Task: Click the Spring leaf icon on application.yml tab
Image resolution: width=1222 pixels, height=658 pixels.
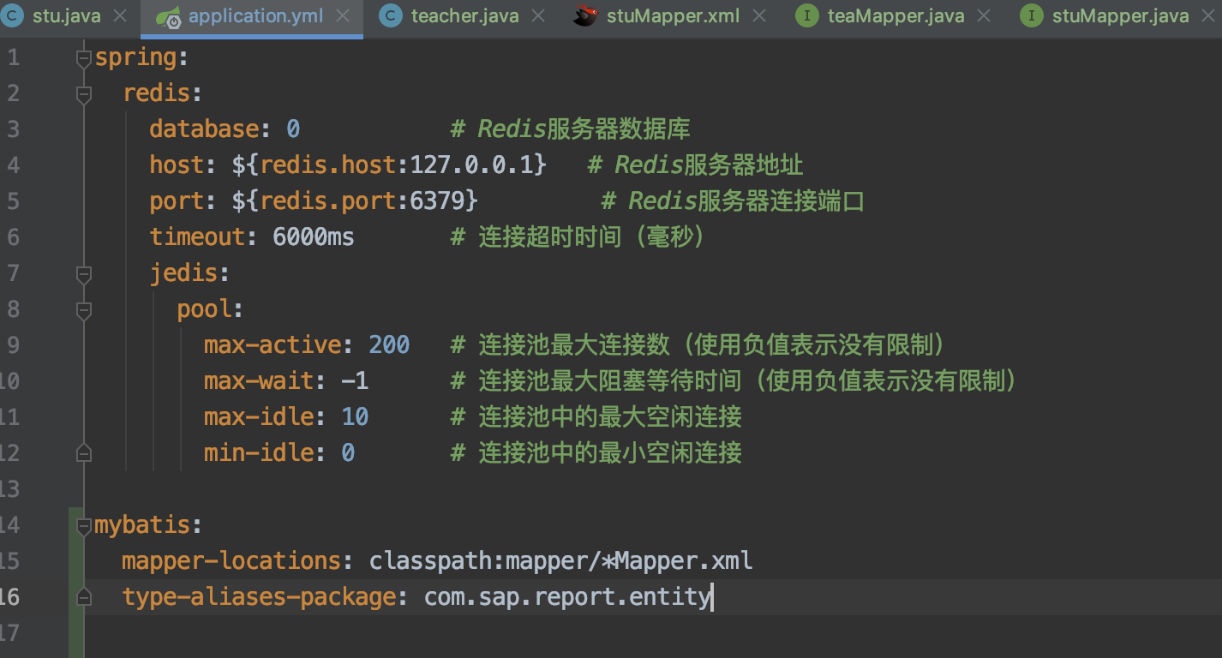Action: pyautogui.click(x=171, y=16)
